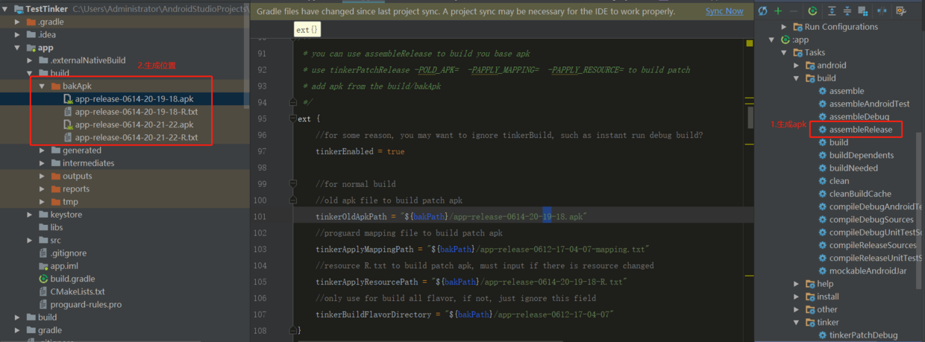Image resolution: width=925 pixels, height=342 pixels.
Task: Toggle task grouping icon in Gradle toolbar
Action: click(x=863, y=11)
